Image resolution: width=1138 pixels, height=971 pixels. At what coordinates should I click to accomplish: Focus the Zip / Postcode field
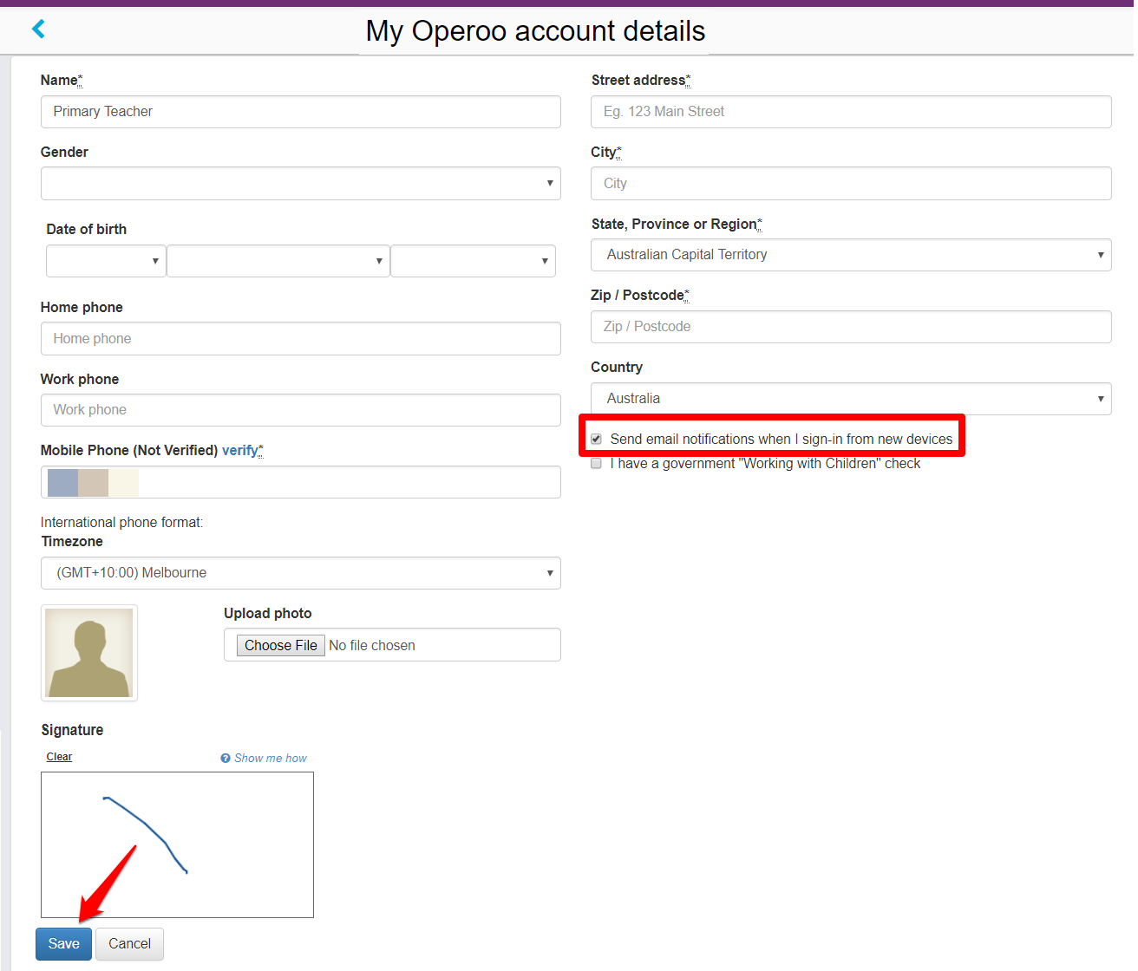[851, 327]
